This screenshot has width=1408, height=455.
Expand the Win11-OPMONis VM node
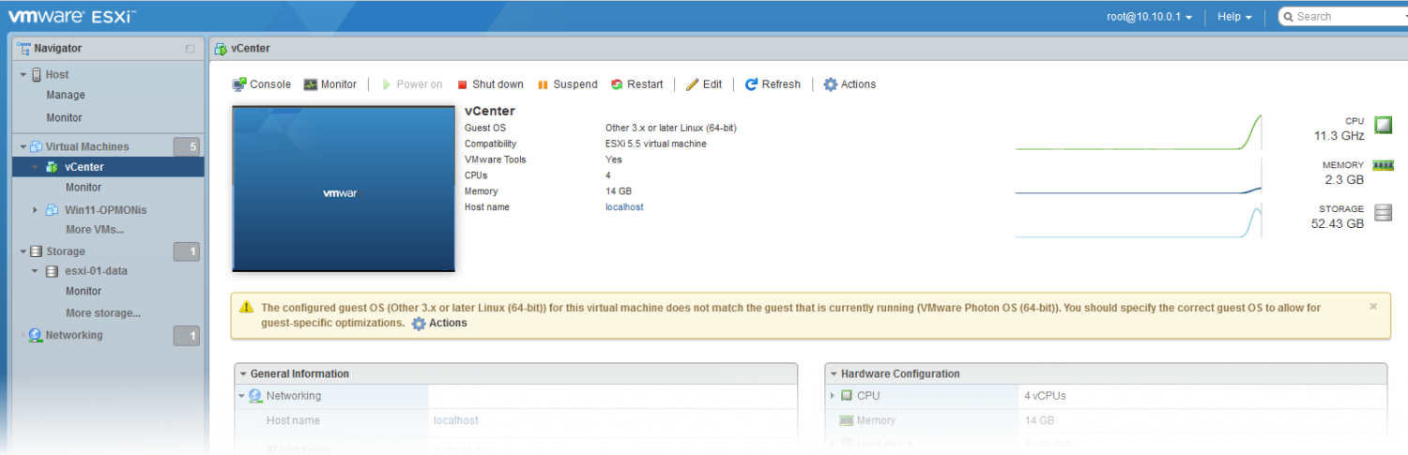(36, 210)
